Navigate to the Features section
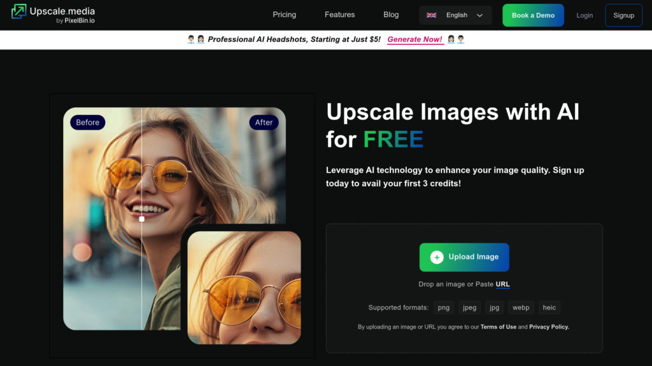652x366 pixels. 339,15
